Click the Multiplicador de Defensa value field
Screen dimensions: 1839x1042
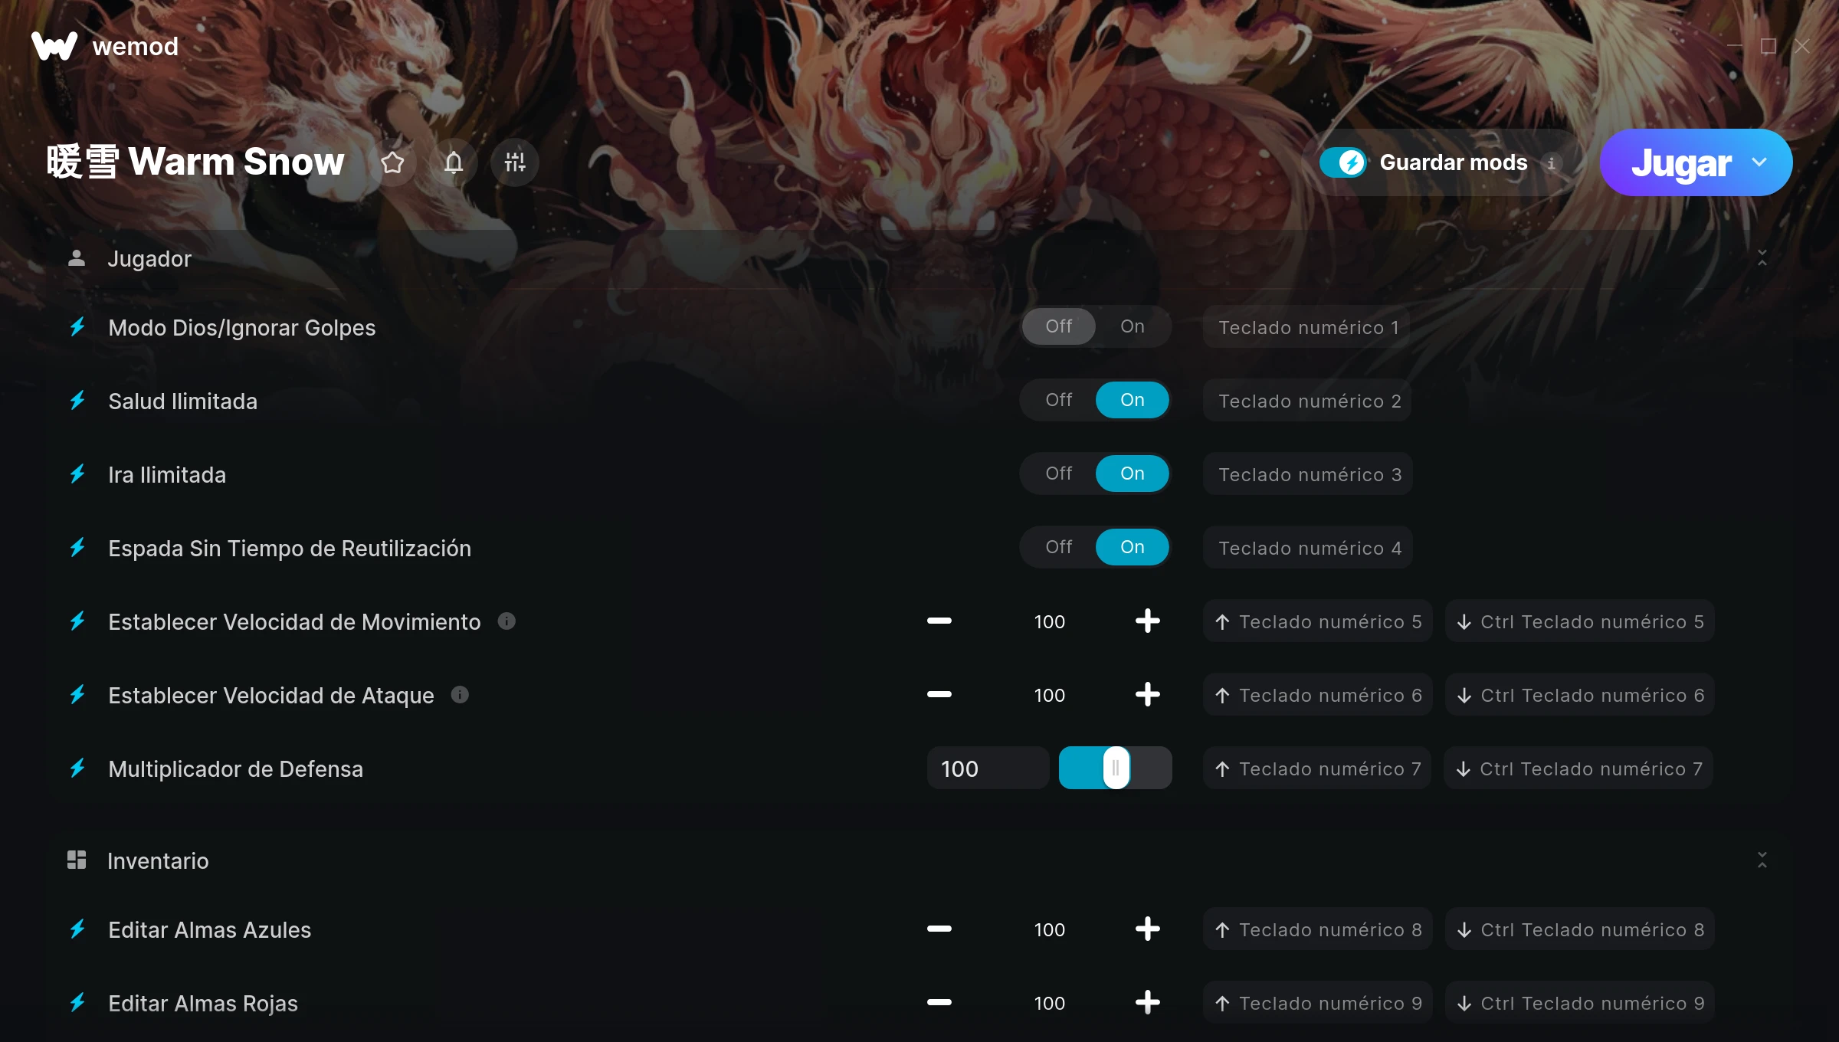pos(988,768)
